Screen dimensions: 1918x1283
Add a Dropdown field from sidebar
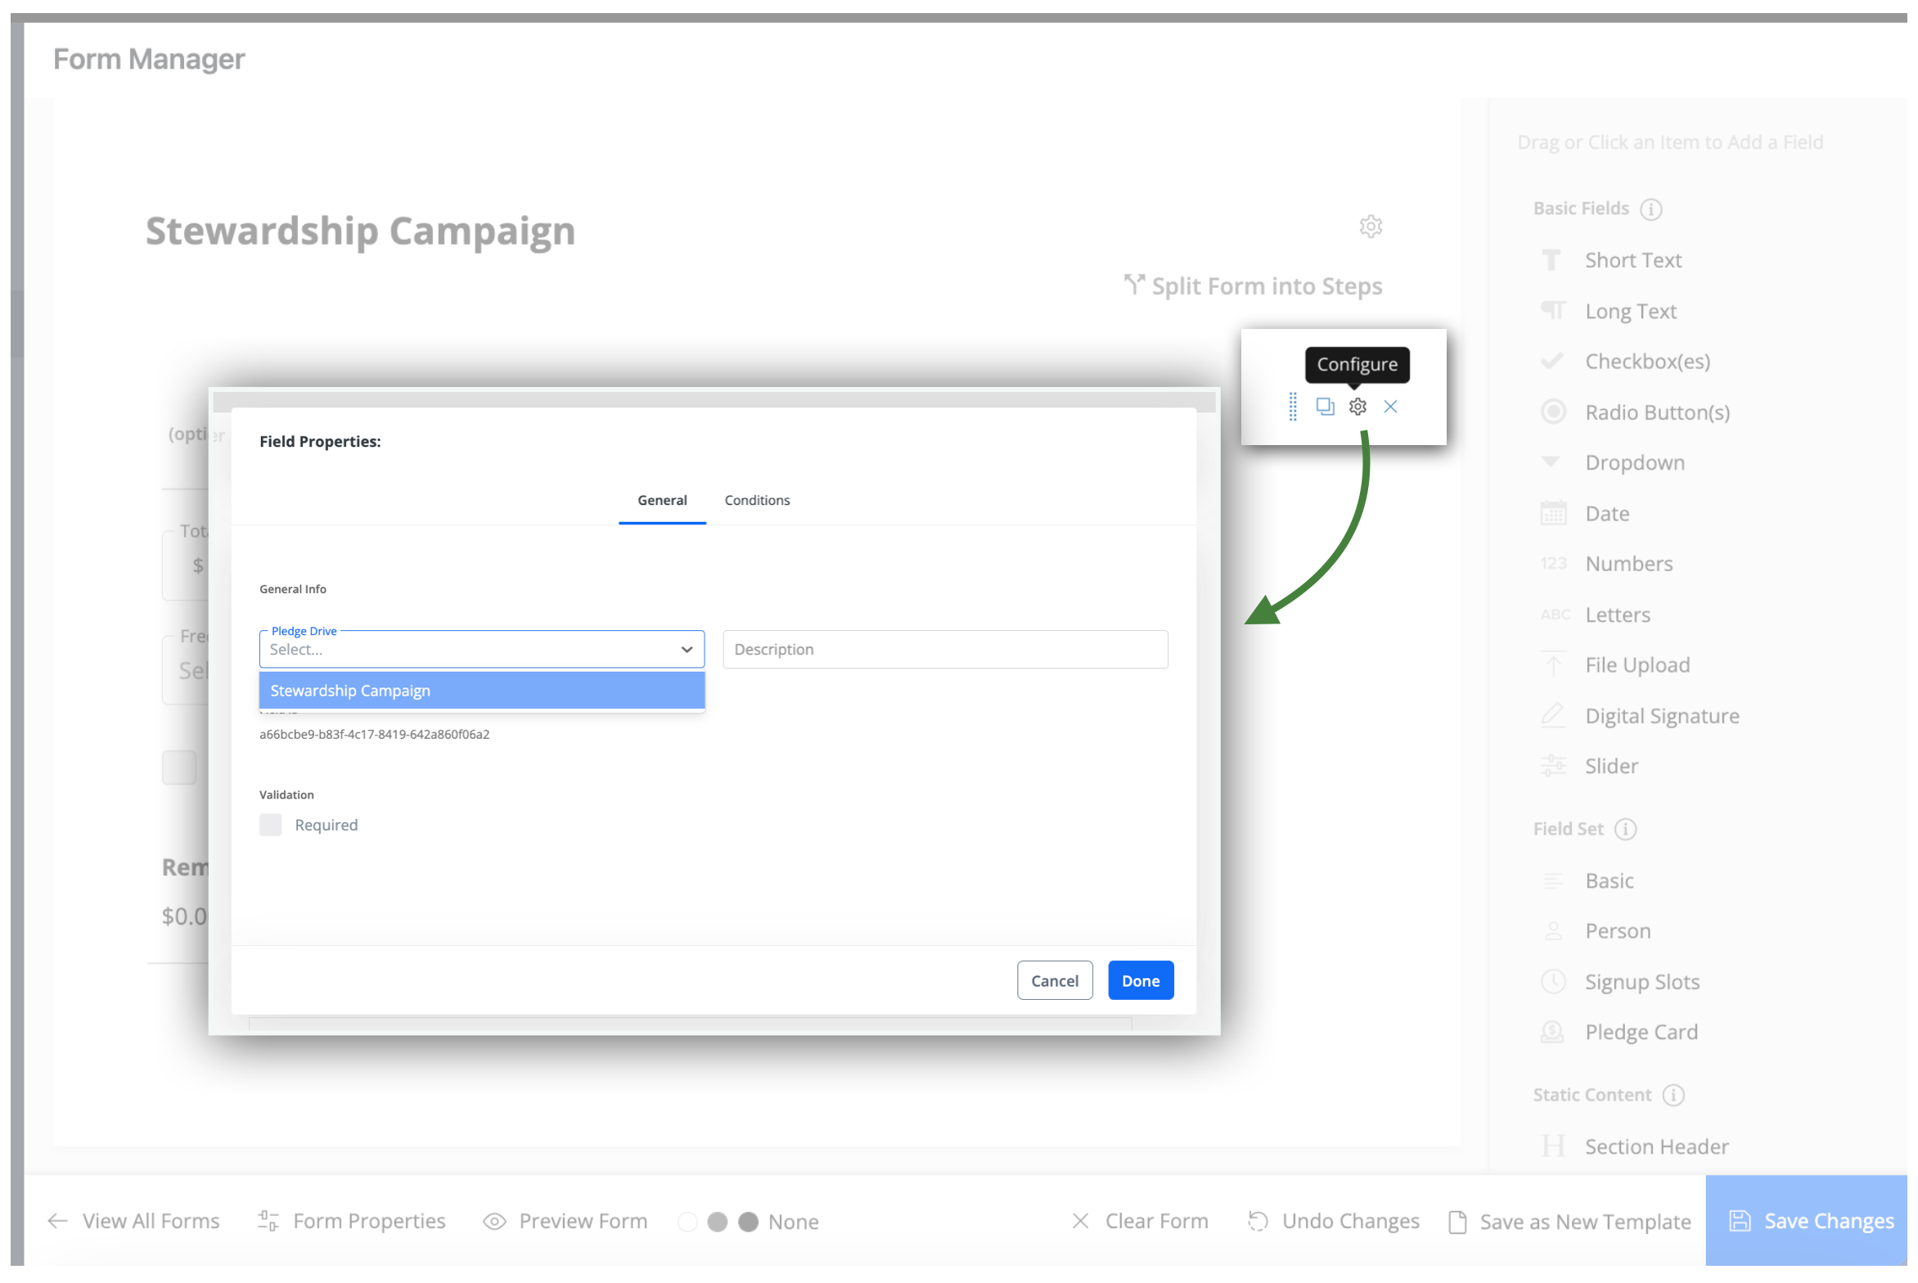coord(1634,463)
